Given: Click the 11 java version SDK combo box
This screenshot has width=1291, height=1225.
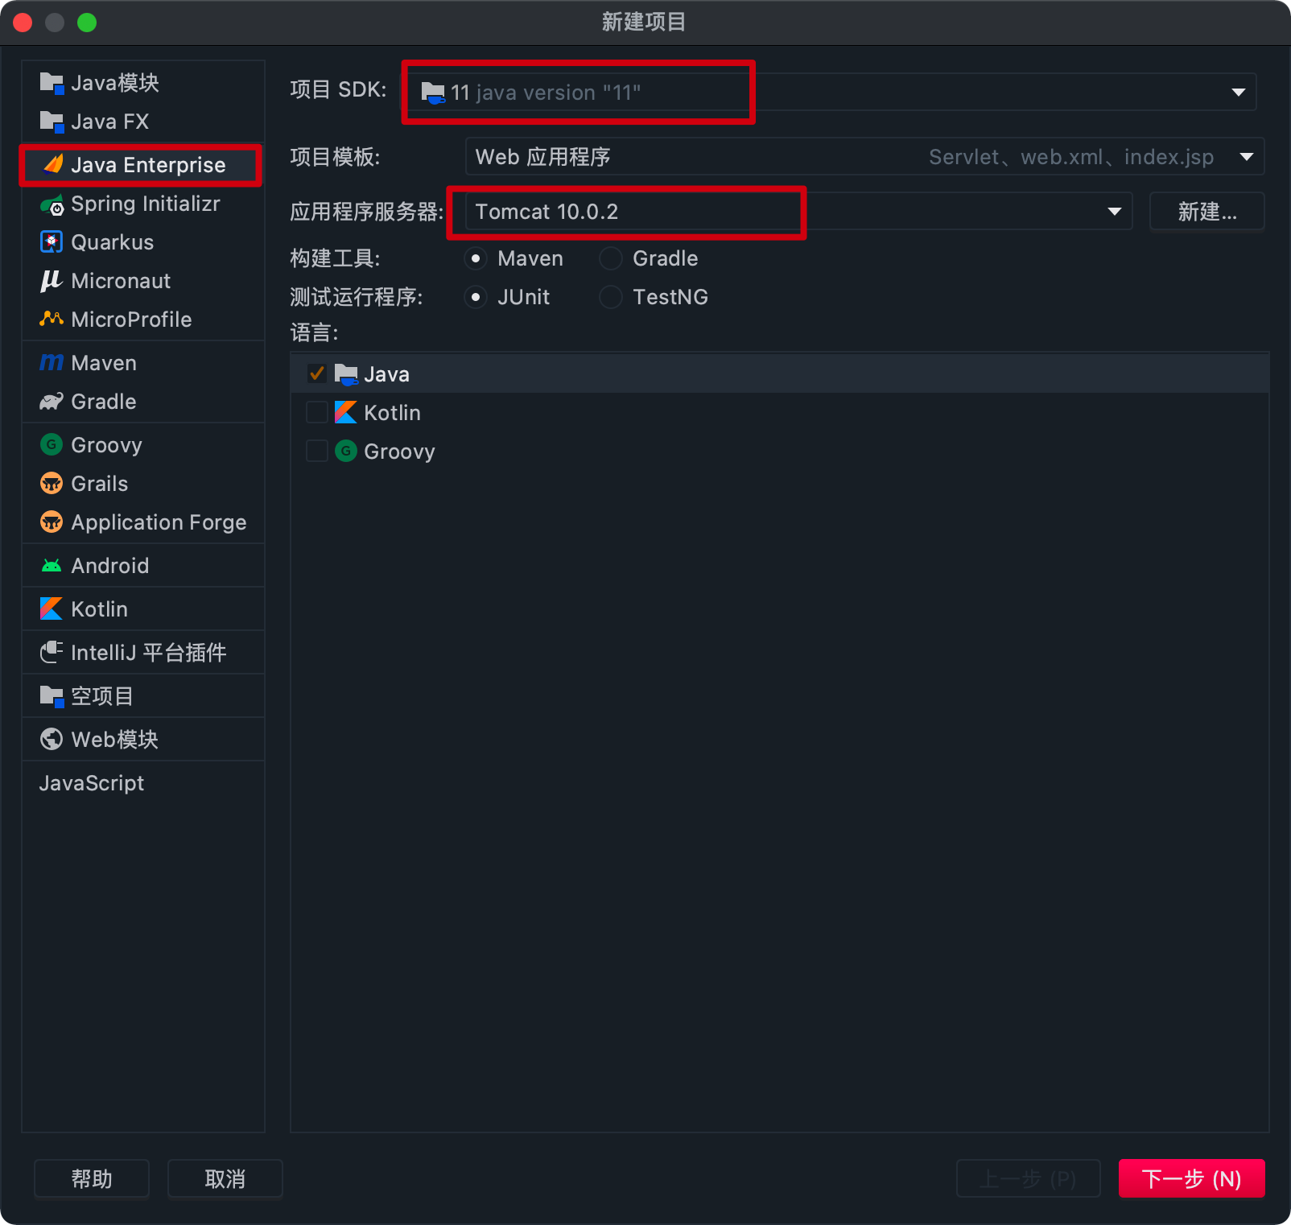Looking at the screenshot, I should (830, 93).
